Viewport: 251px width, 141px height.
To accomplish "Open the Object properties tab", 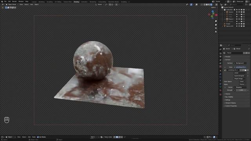I will click(x=220, y=70).
